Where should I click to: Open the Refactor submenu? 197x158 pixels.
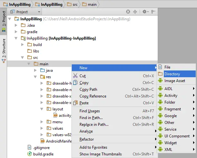(114, 139)
